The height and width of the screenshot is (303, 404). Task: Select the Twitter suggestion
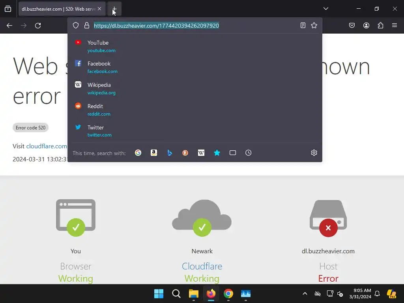(195, 131)
